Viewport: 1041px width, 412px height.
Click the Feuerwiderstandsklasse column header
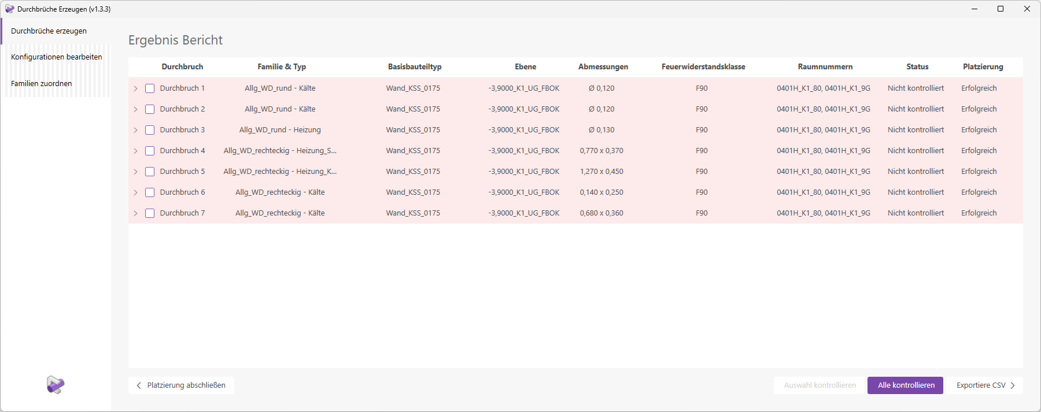click(703, 67)
